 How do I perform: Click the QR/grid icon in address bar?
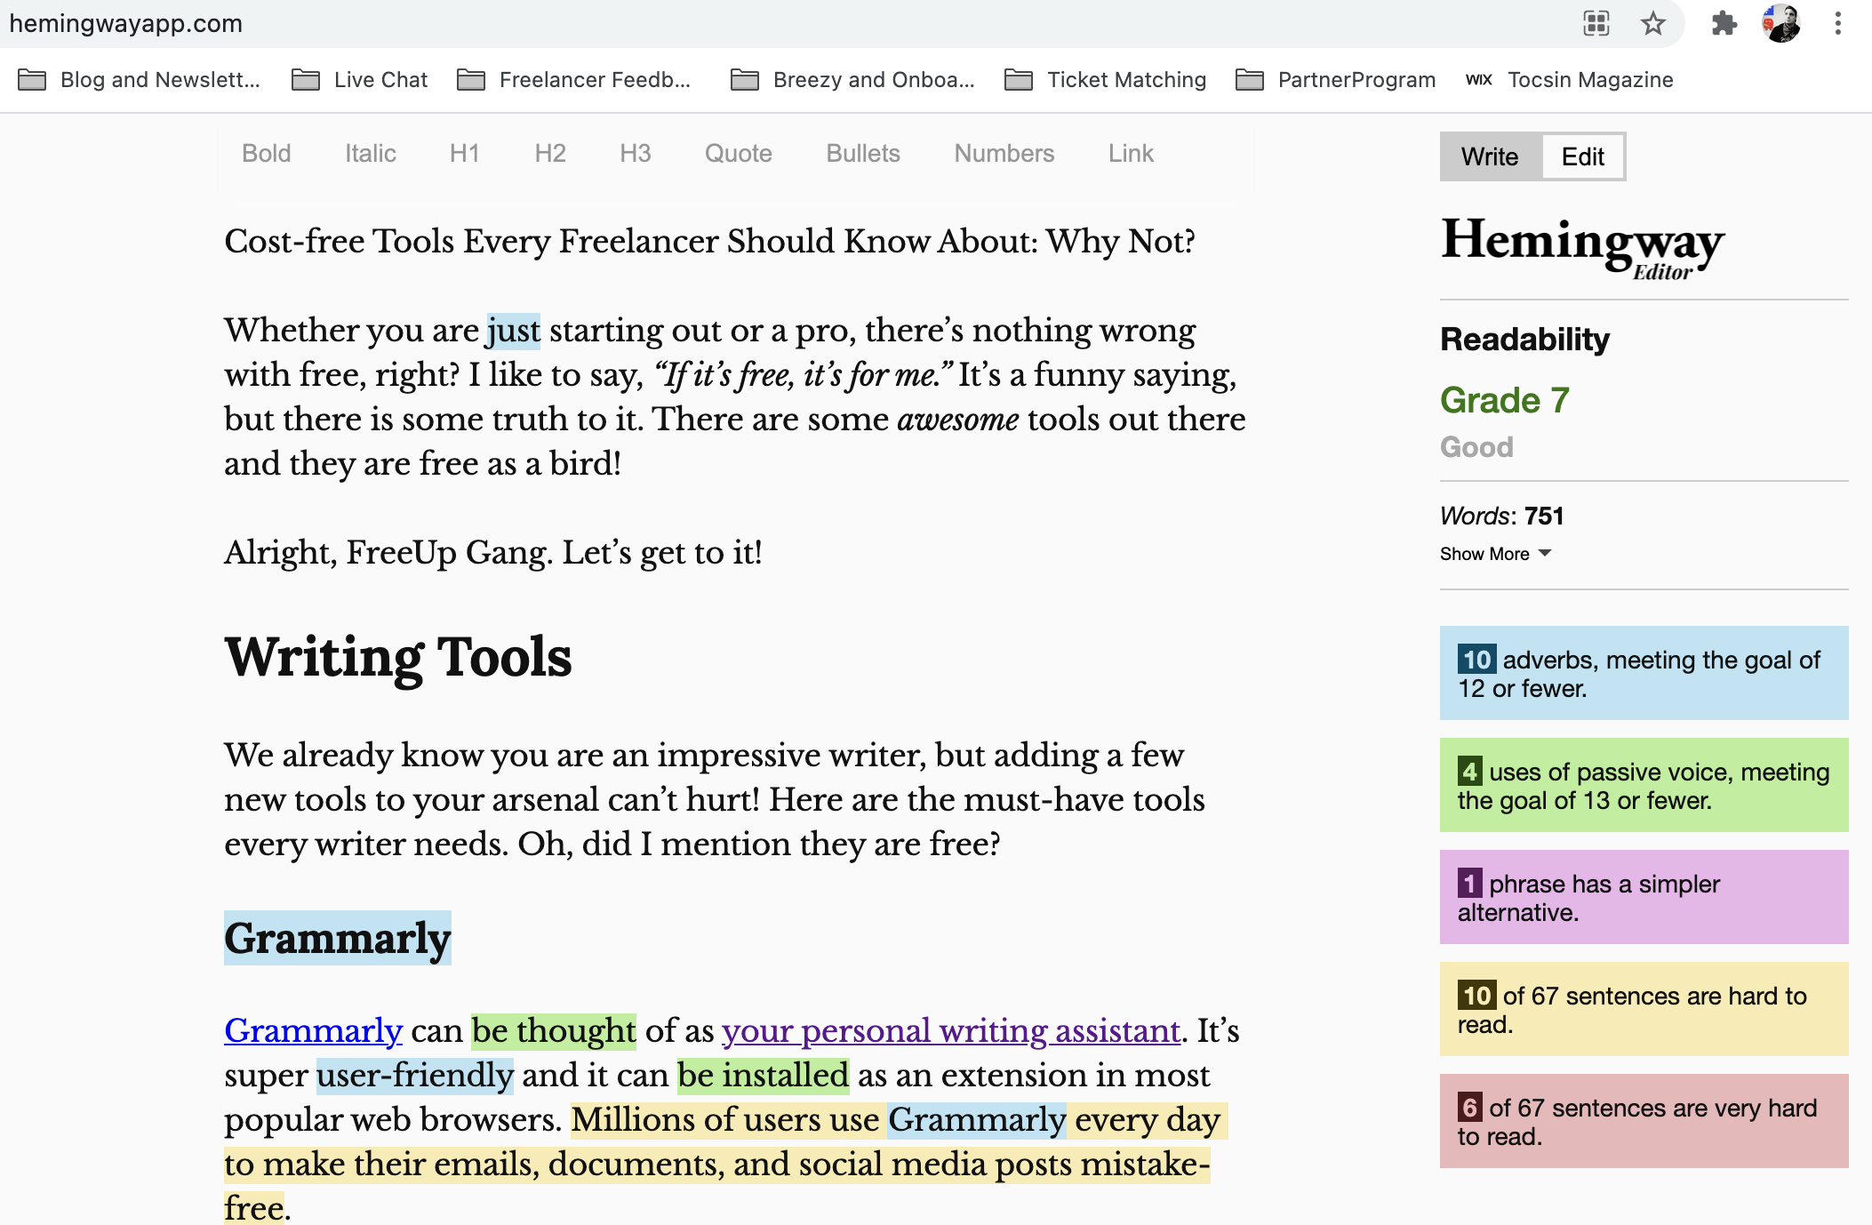pyautogui.click(x=1596, y=23)
